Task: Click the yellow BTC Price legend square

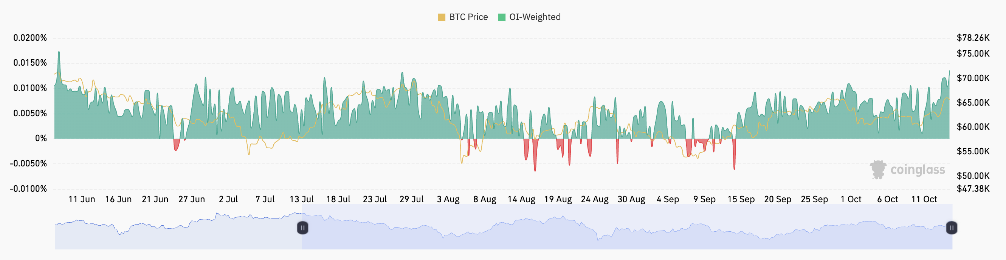Action: 441,17
